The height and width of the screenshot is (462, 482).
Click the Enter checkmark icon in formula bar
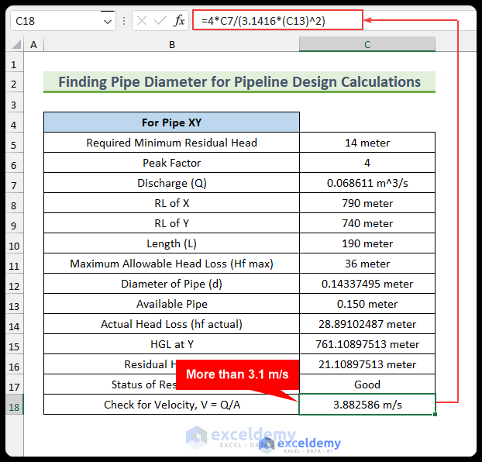(x=160, y=21)
